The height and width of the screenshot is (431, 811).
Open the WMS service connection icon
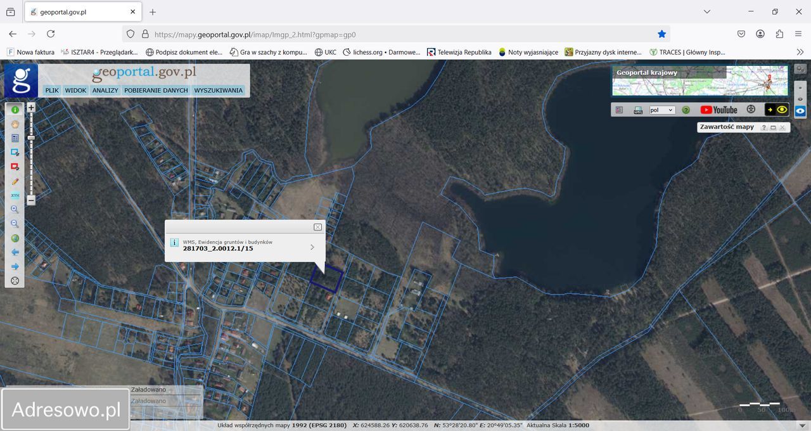(x=638, y=110)
